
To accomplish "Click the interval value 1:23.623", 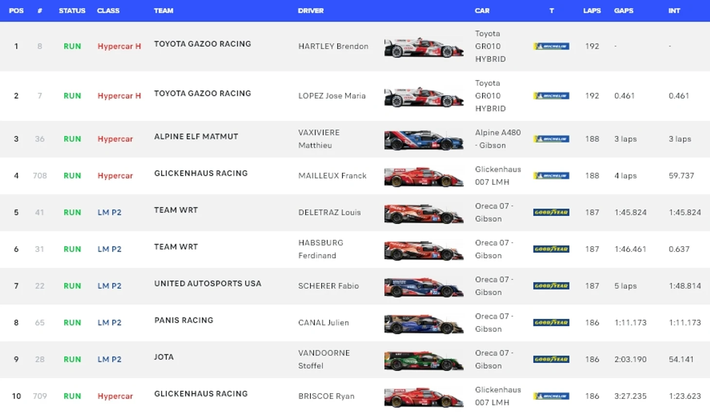I will click(x=685, y=396).
